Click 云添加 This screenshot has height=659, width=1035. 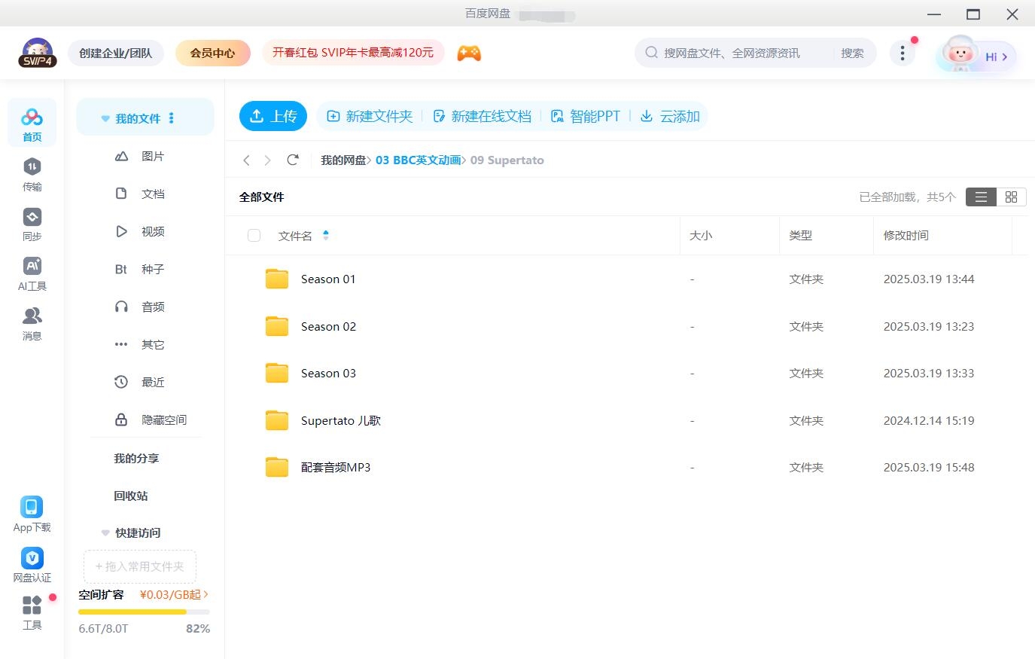(670, 116)
